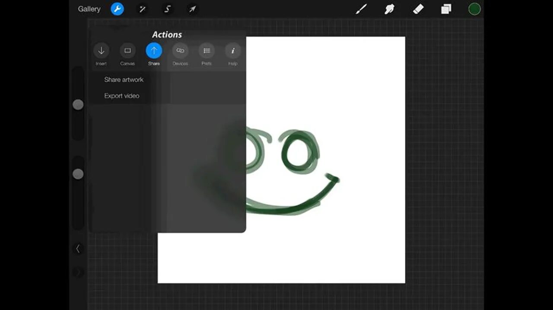Image resolution: width=553 pixels, height=310 pixels.
Task: Choose Share artwork option
Action: coord(124,80)
